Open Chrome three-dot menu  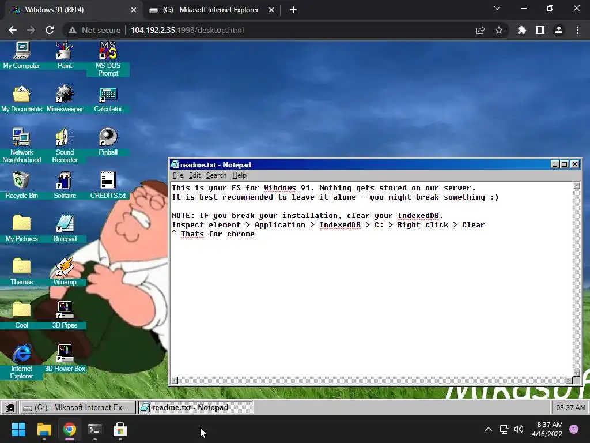(577, 30)
